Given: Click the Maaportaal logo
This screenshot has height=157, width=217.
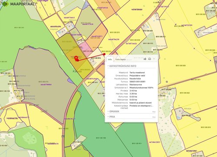Looking at the screenshot, I should click(19, 4).
